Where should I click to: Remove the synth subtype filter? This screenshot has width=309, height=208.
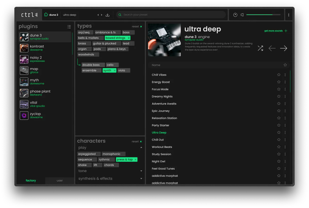(x=115, y=70)
